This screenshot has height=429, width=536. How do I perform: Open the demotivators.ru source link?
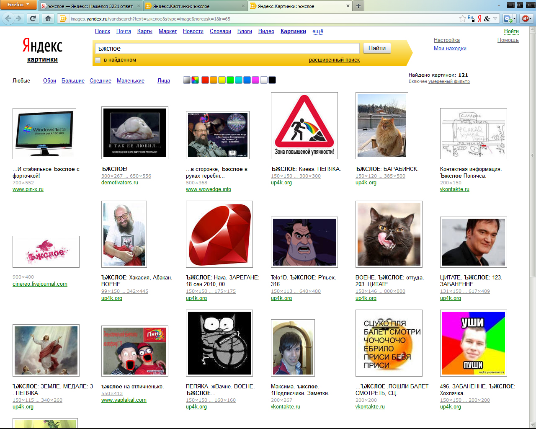tap(120, 183)
